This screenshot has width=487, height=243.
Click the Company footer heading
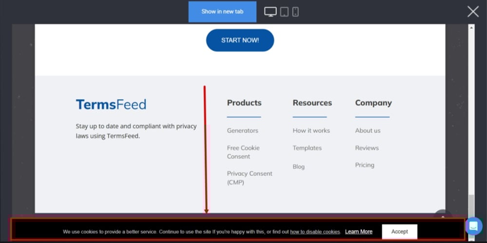[x=374, y=103]
